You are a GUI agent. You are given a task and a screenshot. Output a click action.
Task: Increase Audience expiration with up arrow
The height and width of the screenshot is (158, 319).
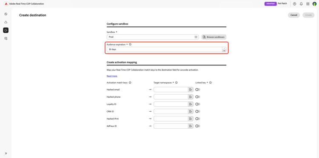[224, 48]
